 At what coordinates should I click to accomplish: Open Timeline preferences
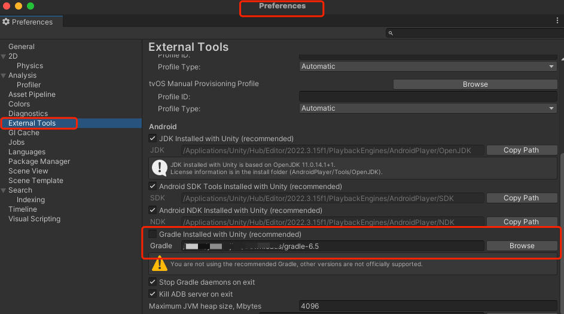tap(23, 209)
